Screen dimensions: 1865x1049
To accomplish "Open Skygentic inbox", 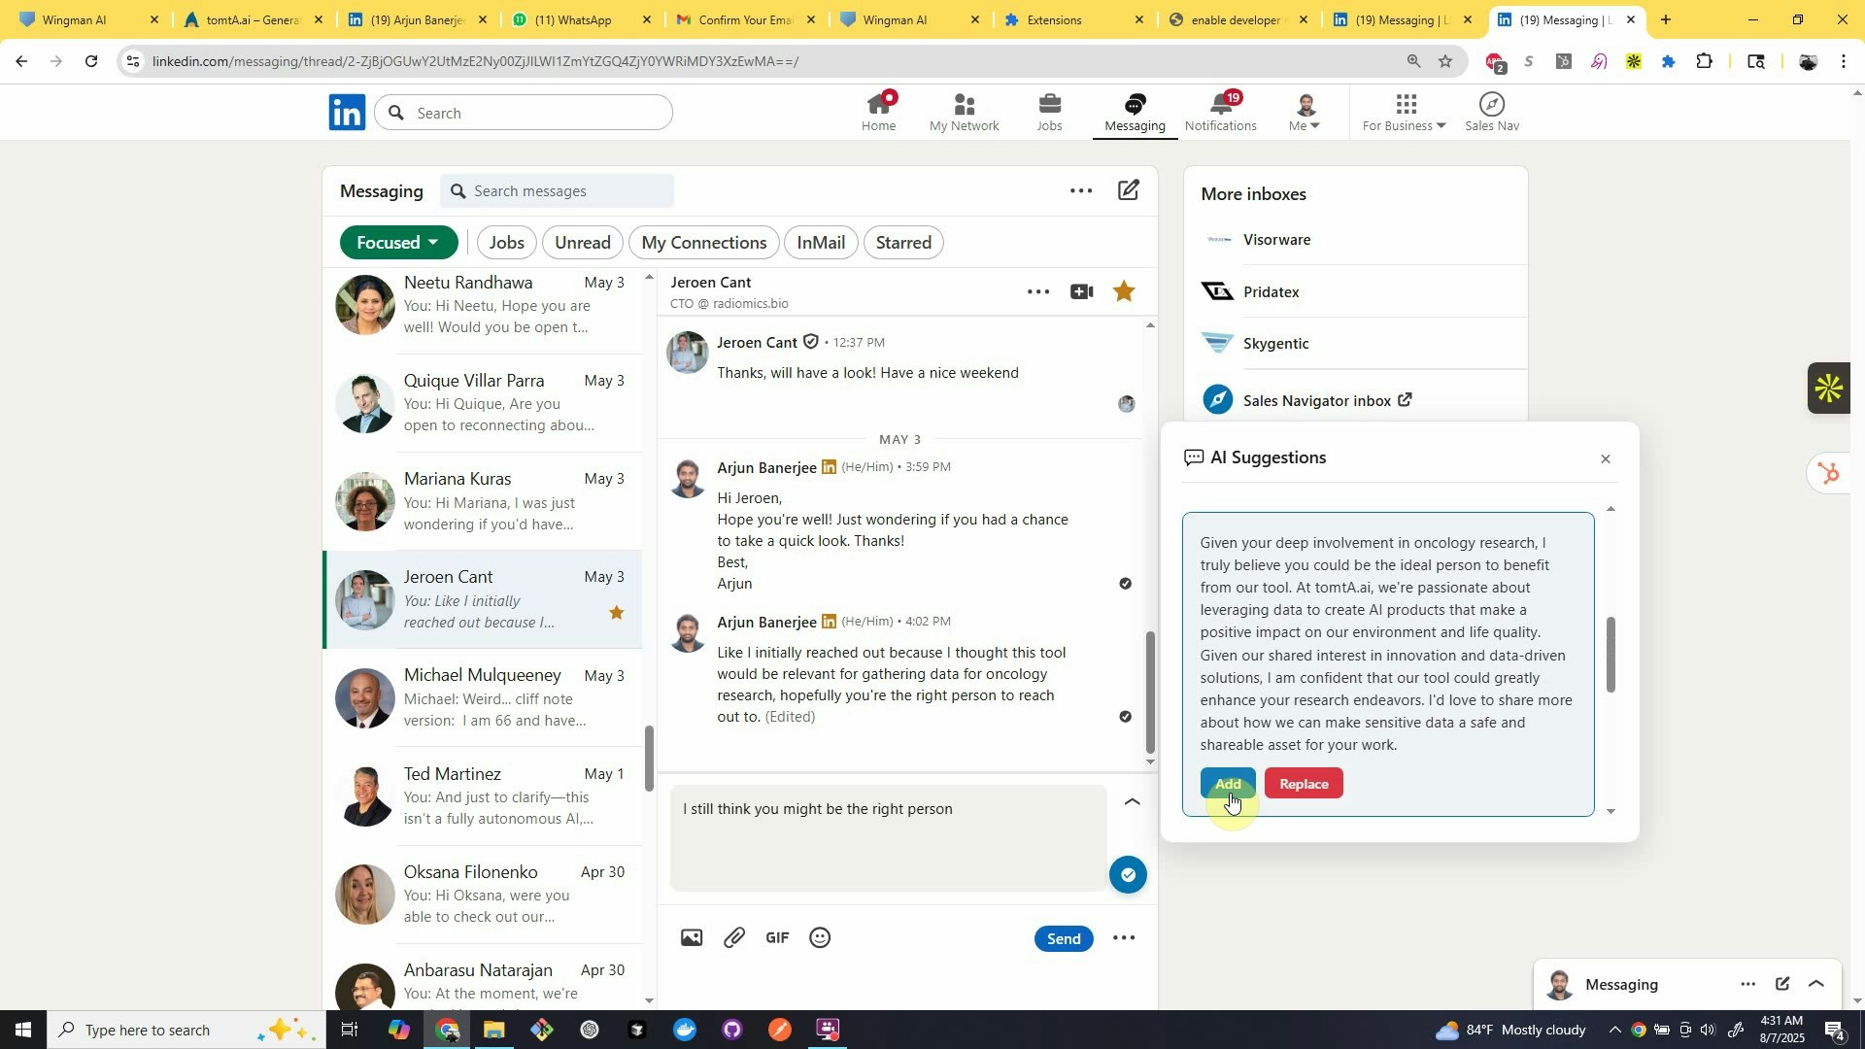I will (x=1275, y=344).
